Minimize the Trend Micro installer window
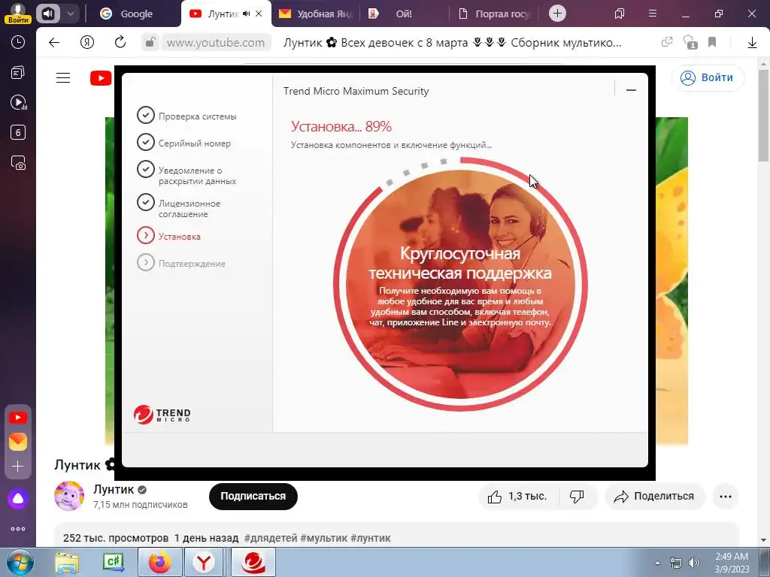The image size is (770, 577). (631, 90)
